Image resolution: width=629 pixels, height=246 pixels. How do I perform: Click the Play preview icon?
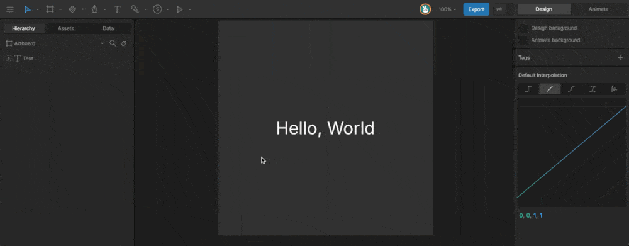pos(180,9)
